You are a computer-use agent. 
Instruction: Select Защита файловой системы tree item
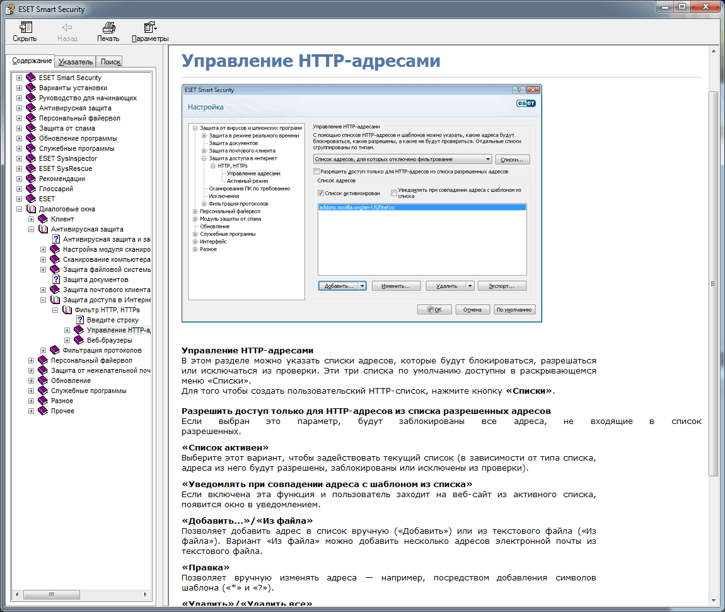(x=107, y=269)
